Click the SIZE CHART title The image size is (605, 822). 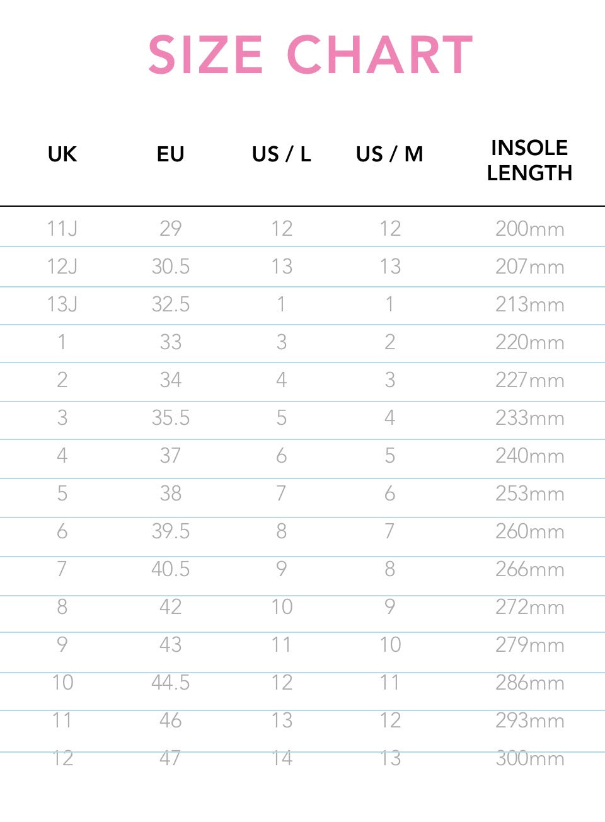(x=310, y=55)
